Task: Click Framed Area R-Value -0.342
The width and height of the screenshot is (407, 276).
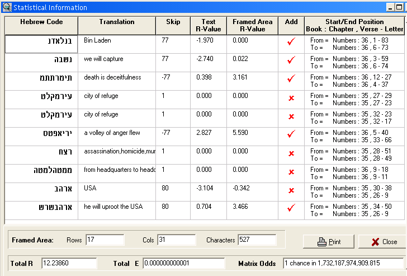Action: (x=241, y=188)
